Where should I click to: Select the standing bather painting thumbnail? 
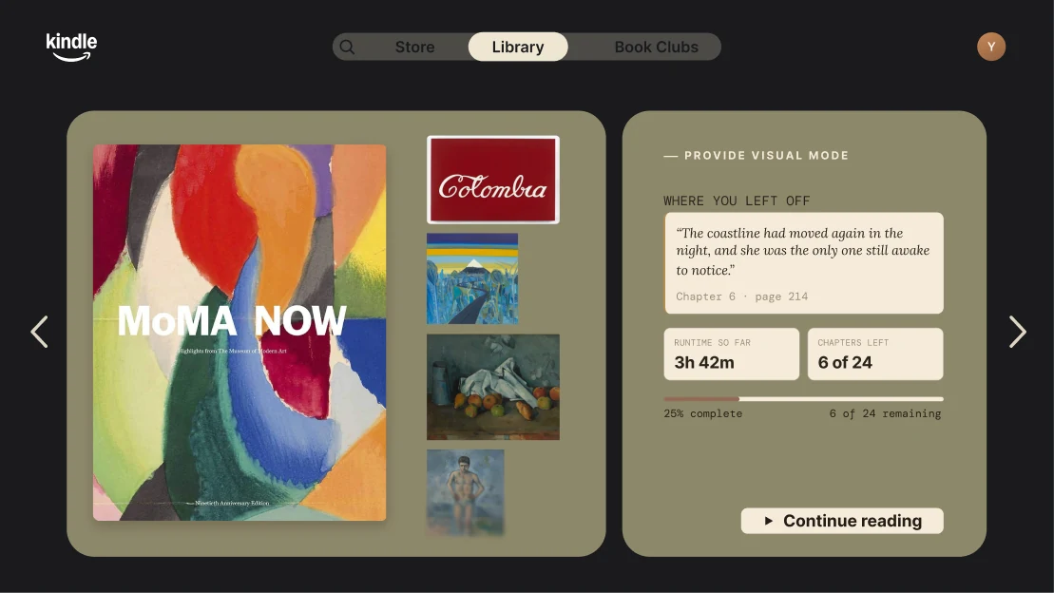coord(465,492)
